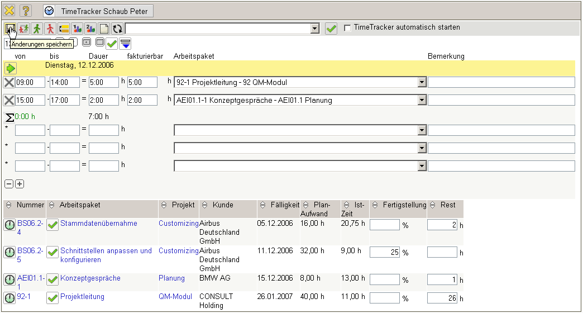
Task: Open the top toolbar combo box dropdown
Action: 315,29
